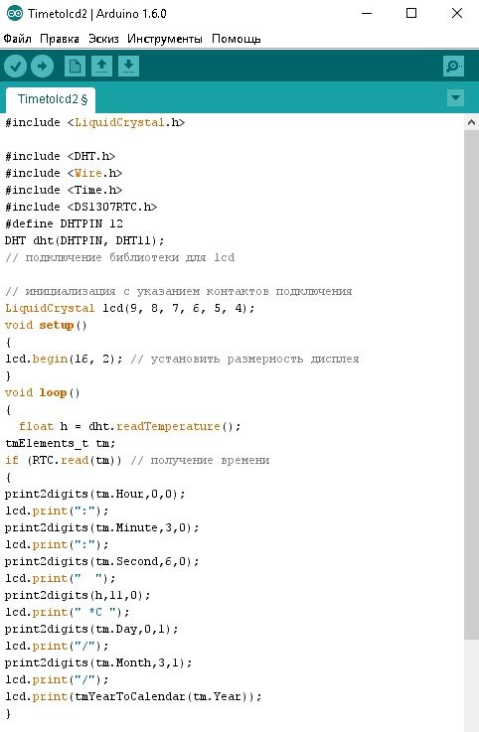Select the Timetolcd2 sketch tab

point(52,99)
